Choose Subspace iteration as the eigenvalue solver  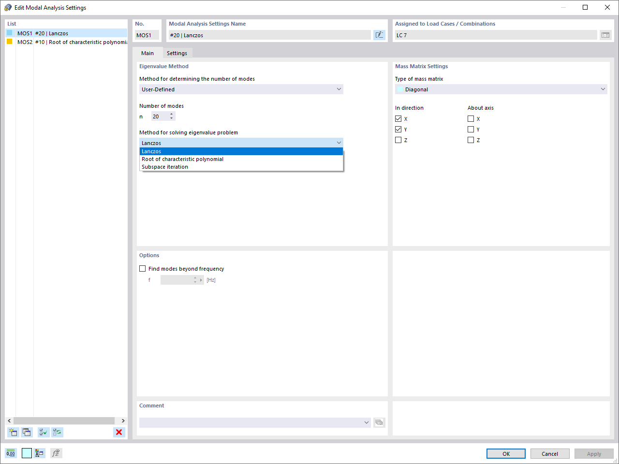165,167
